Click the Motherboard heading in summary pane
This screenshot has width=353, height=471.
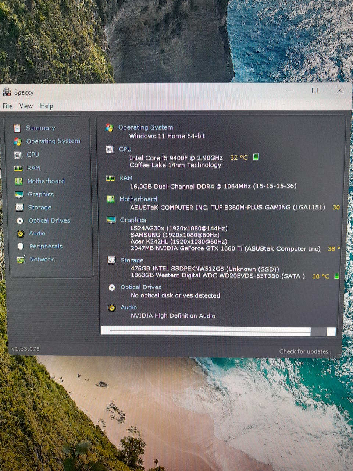point(138,199)
